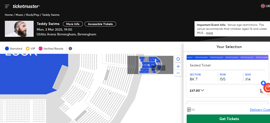Click the green Get Tickets button

(x=228, y=119)
